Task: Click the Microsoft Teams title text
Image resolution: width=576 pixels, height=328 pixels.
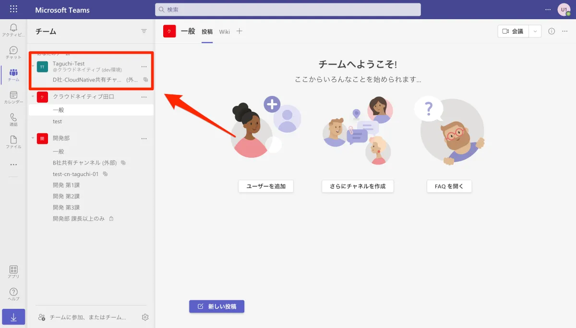Action: [x=62, y=10]
